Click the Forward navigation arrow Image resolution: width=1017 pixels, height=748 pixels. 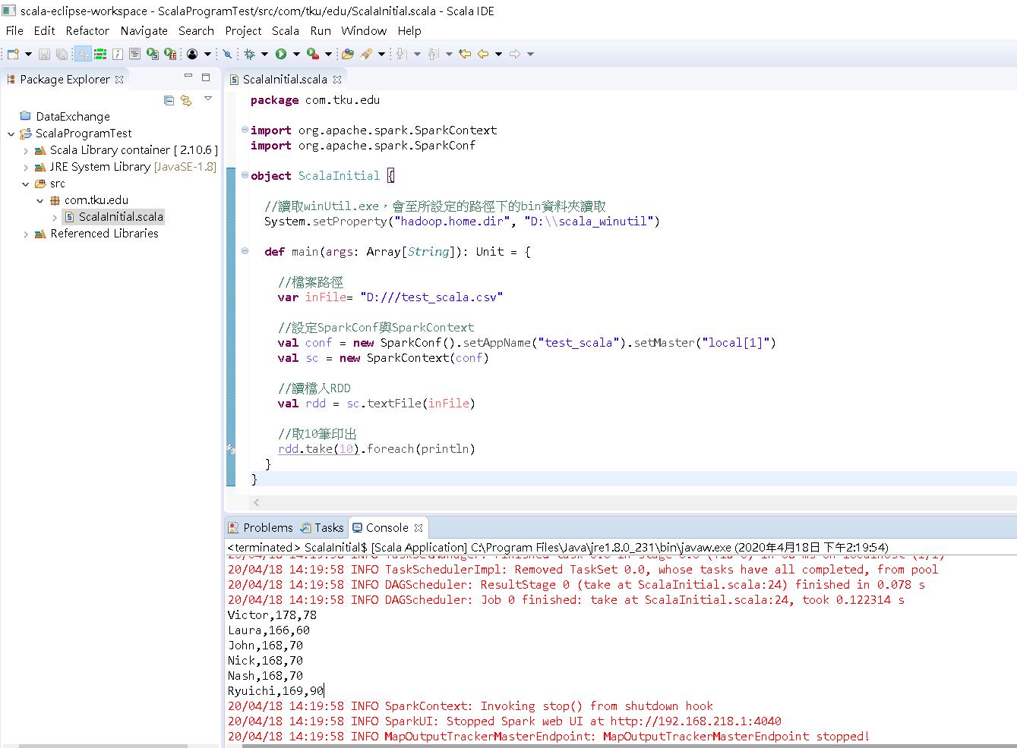(x=515, y=54)
